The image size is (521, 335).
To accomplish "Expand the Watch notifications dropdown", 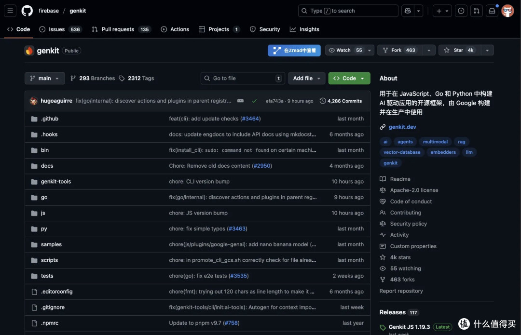I will coord(369,50).
